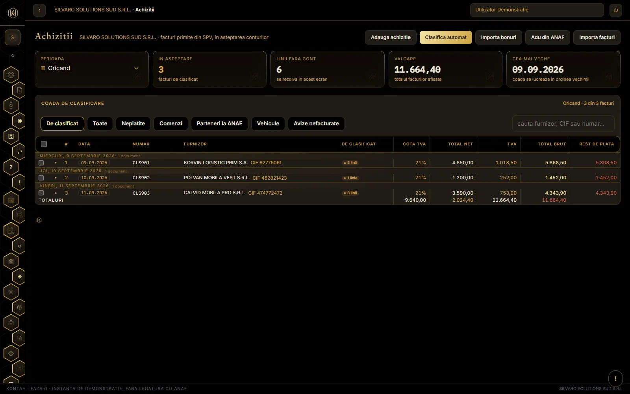Open the S company avatar tile
This screenshot has width=630, height=394.
[x=13, y=37]
